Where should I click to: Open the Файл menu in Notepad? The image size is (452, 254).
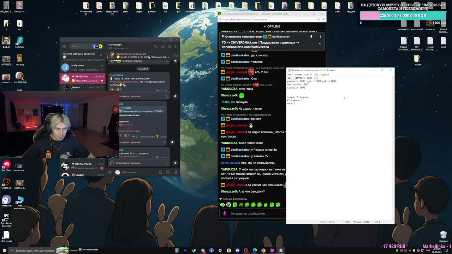[290, 74]
